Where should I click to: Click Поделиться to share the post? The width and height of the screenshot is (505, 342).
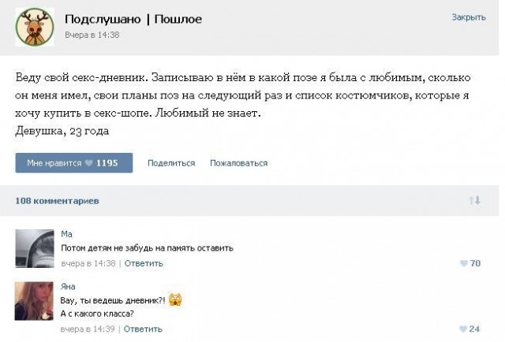[x=170, y=163]
